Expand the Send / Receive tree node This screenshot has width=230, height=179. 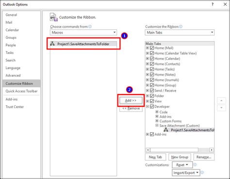(148, 91)
